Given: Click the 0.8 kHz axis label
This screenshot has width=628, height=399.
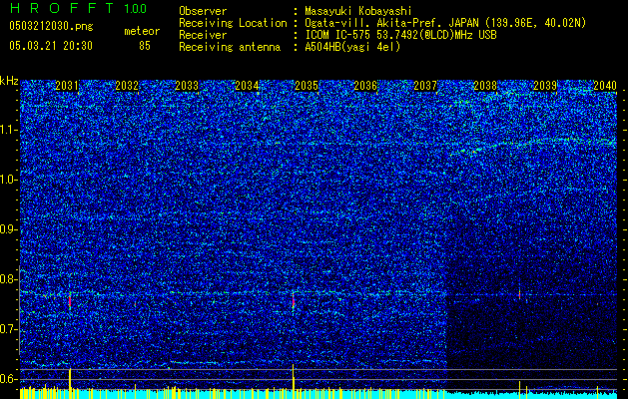Looking at the screenshot, I should [x=9, y=279].
